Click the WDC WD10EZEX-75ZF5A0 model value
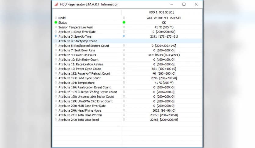Image resolution: width=255 pixels, height=148 pixels. pos(164,18)
